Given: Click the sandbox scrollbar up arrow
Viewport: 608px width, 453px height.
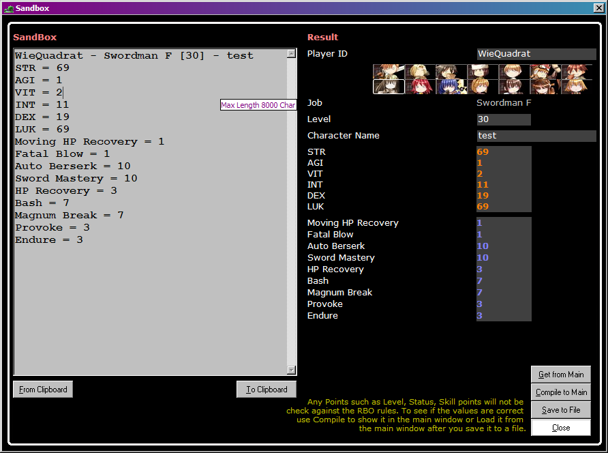Looking at the screenshot, I should [x=292, y=54].
